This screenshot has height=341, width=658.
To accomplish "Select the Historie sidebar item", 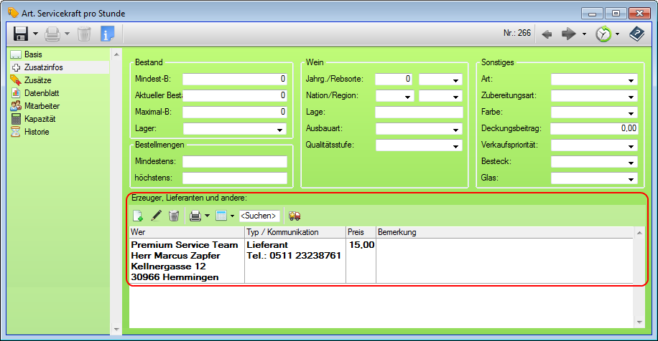I will point(37,132).
